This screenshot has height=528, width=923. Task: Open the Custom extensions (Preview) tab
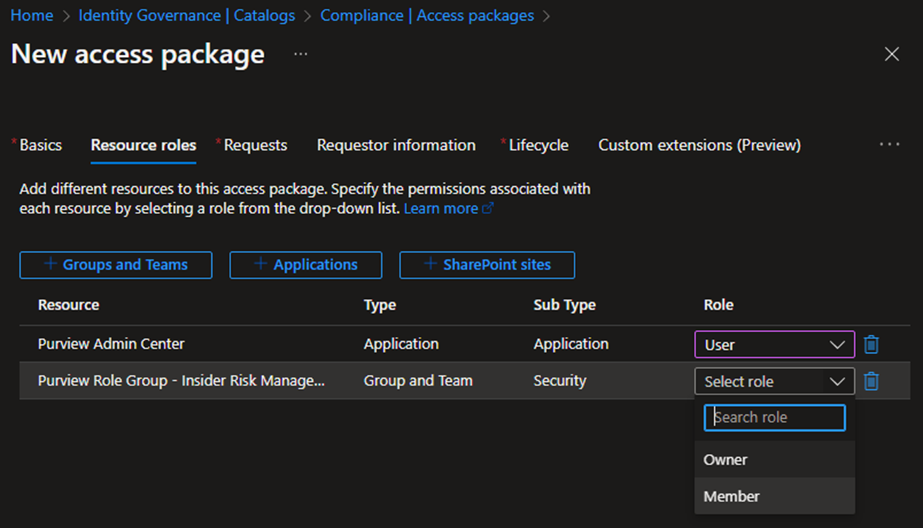point(699,145)
